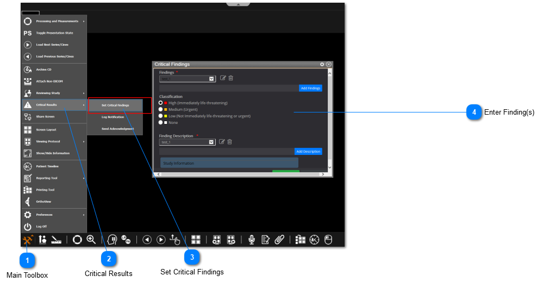The width and height of the screenshot is (543, 288).
Task: Open Log Notification from submenu
Action: pos(113,117)
